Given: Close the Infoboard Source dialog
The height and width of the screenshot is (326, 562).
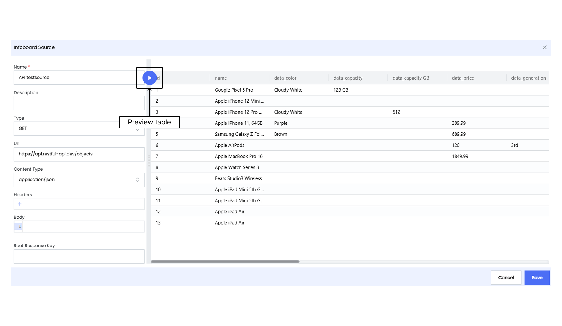Looking at the screenshot, I should (x=545, y=47).
